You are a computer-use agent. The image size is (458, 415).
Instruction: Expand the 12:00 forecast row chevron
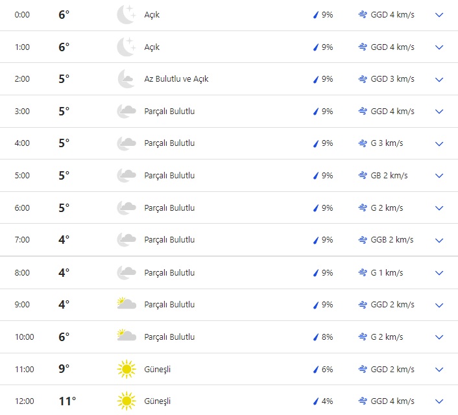439,401
